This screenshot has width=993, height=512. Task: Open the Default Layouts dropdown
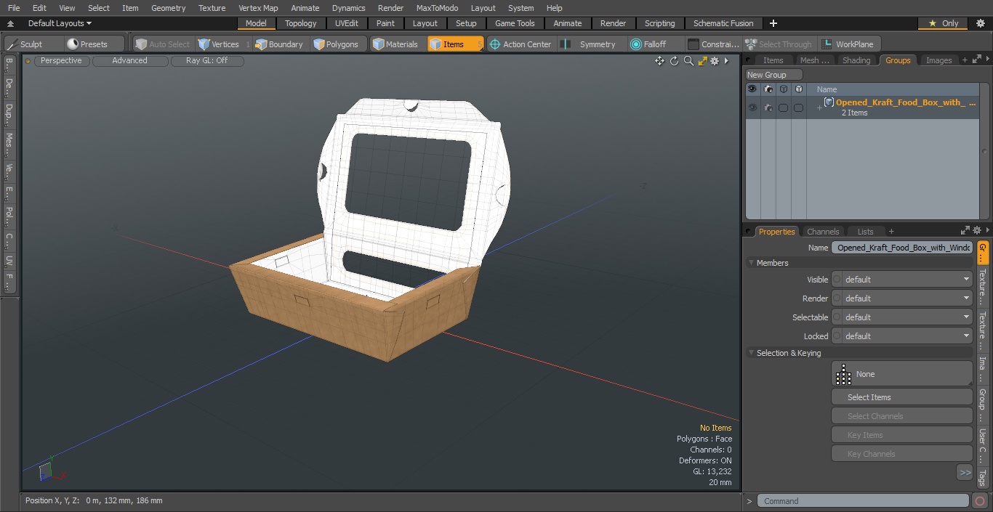(60, 23)
